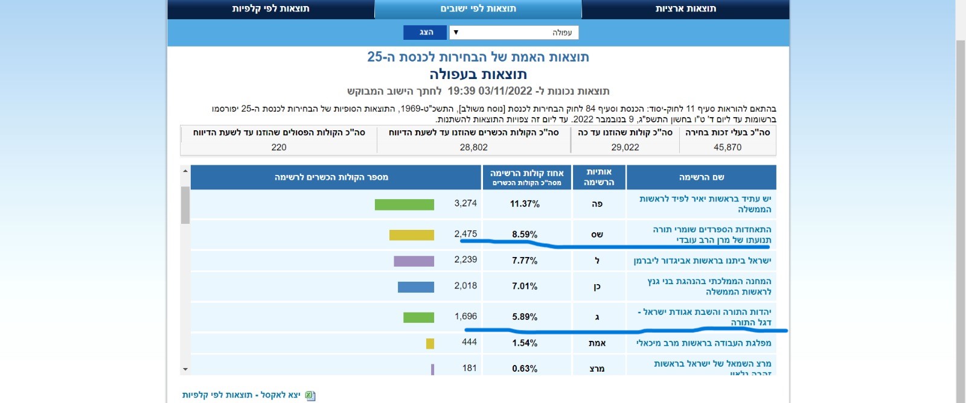The width and height of the screenshot is (966, 403).
Task: Click the Excel icon beside the export link
Action: pos(310,396)
